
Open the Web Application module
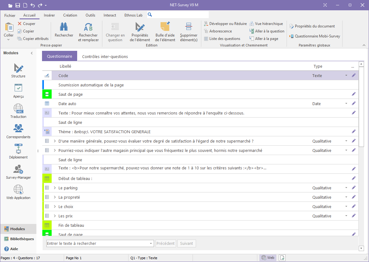pyautogui.click(x=18, y=192)
